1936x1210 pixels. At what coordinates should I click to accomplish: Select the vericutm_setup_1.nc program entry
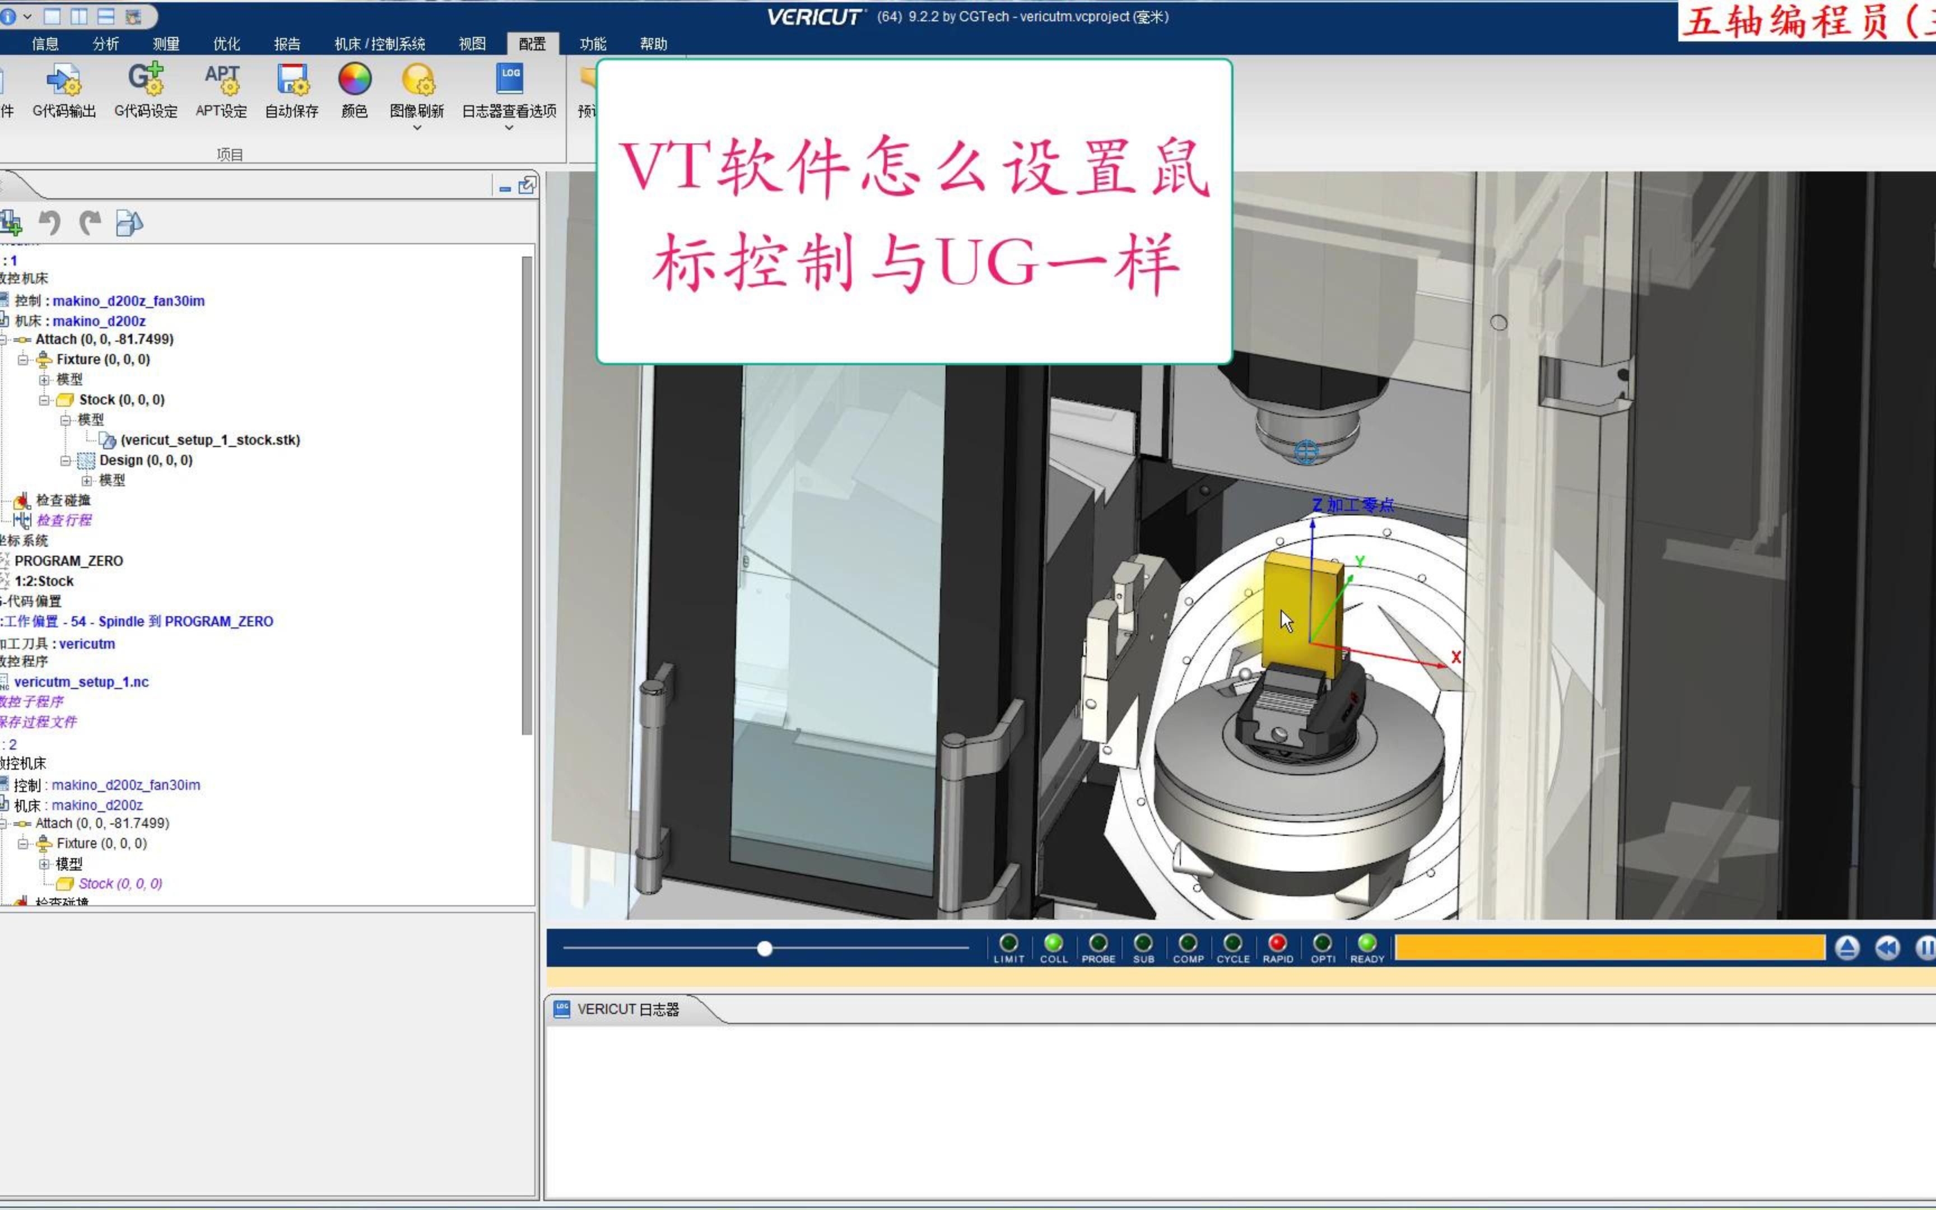pyautogui.click(x=82, y=682)
